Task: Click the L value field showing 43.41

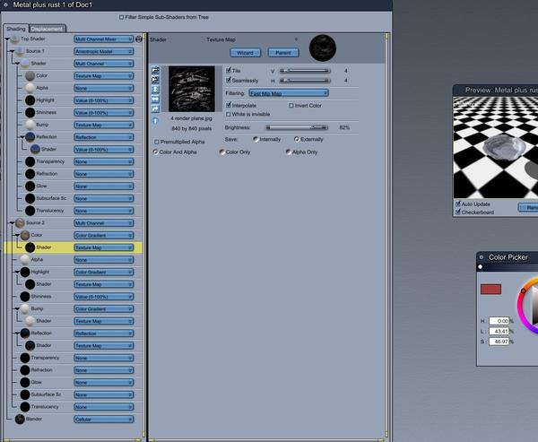Action: coord(499,331)
